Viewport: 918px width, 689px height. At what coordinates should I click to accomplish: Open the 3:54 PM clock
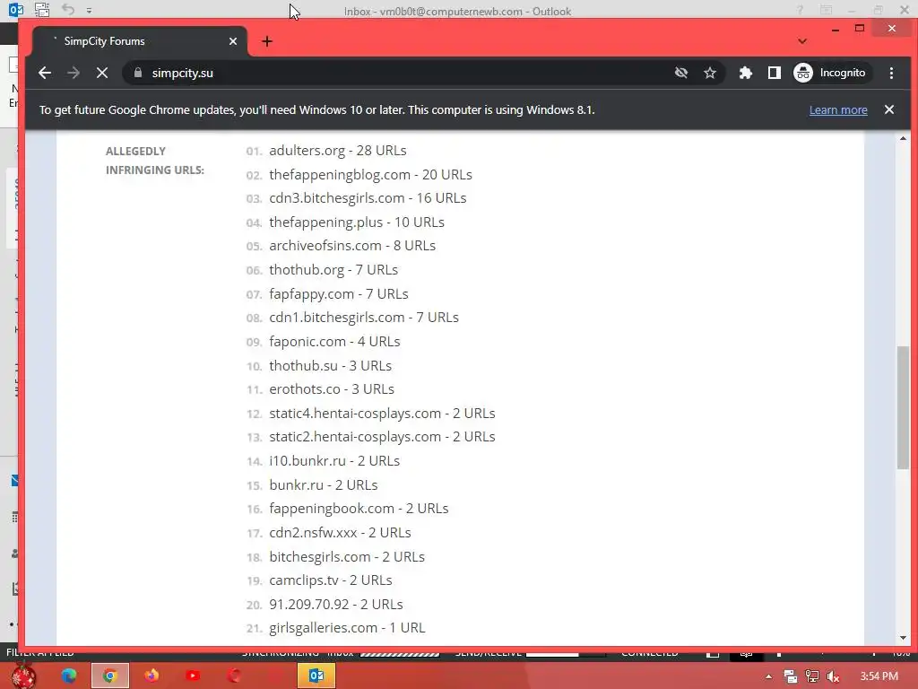click(879, 676)
